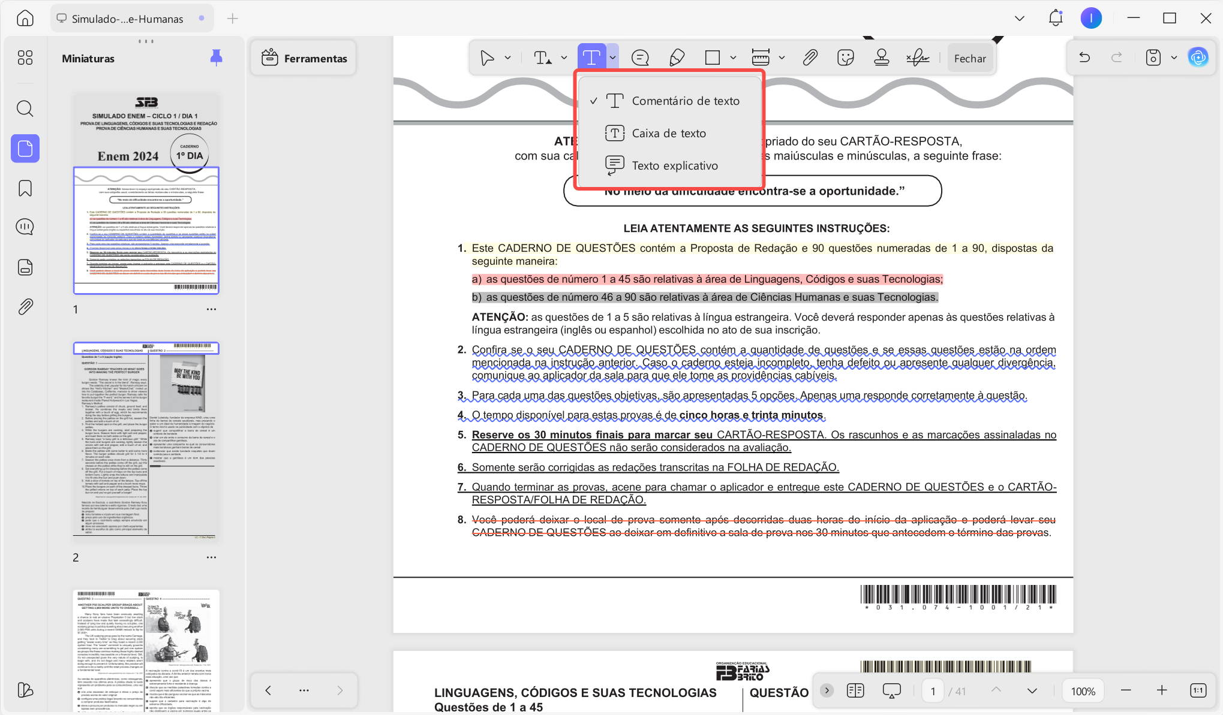Select the rectangle shape tool
The image size is (1223, 715).
(x=713, y=58)
